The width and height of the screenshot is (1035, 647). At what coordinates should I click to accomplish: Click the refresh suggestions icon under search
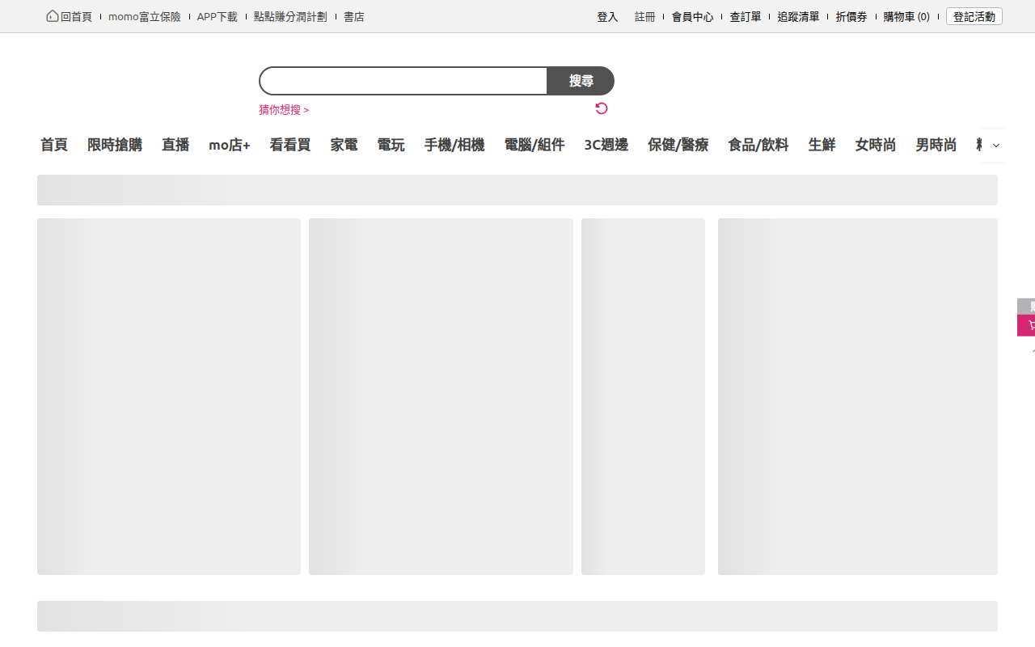(x=601, y=108)
